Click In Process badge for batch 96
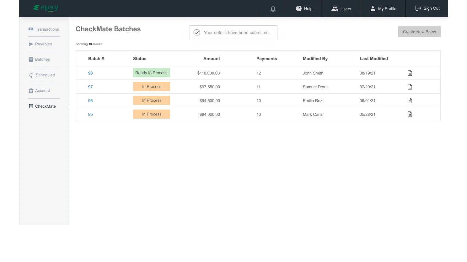The width and height of the screenshot is (467, 262). pos(152,100)
